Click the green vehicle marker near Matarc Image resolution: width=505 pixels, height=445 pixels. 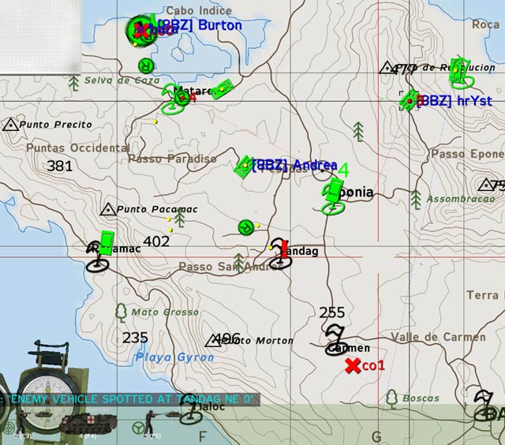(223, 88)
